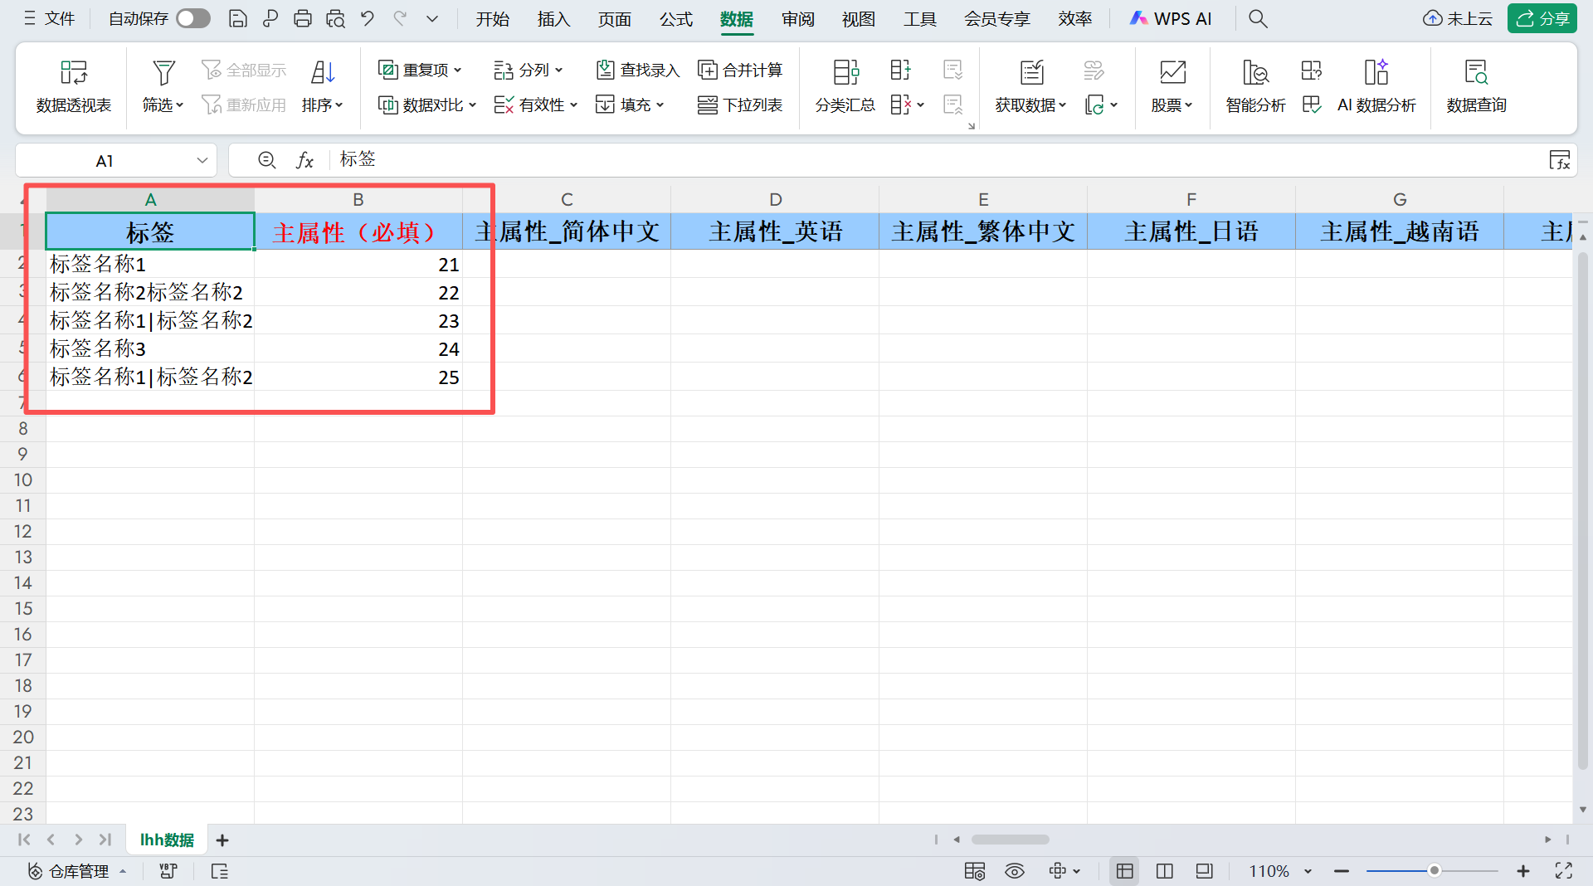Open the 分类汇总 (Subtotal) tool
This screenshot has height=886, width=1593.
point(845,86)
